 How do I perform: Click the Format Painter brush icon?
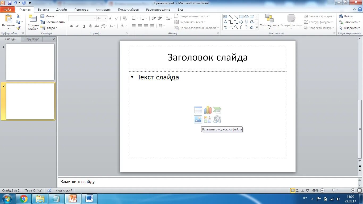click(x=18, y=28)
